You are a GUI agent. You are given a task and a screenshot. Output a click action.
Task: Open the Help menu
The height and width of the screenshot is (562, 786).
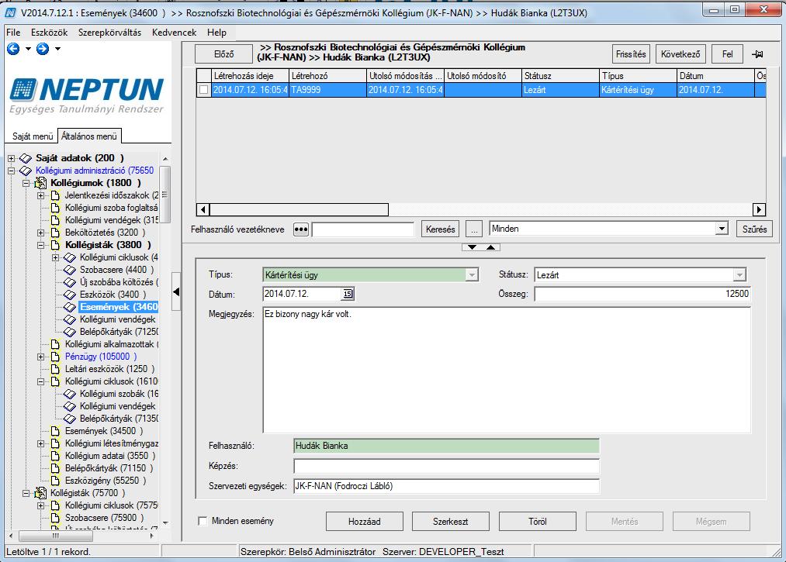tap(217, 33)
